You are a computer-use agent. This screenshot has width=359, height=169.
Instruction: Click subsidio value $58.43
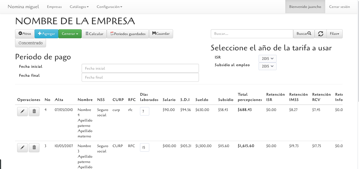(x=223, y=110)
